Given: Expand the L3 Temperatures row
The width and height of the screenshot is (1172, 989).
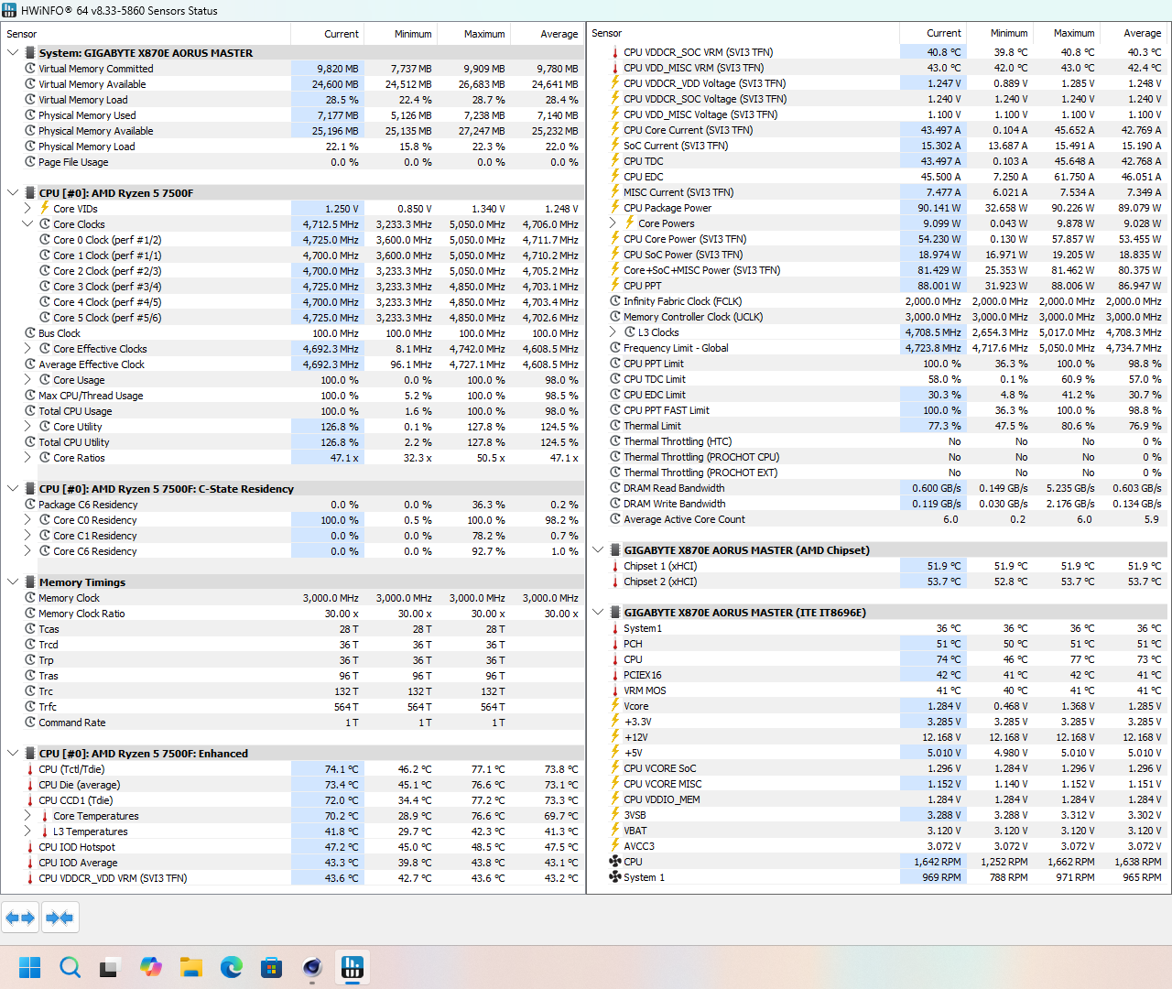Looking at the screenshot, I should [27, 831].
